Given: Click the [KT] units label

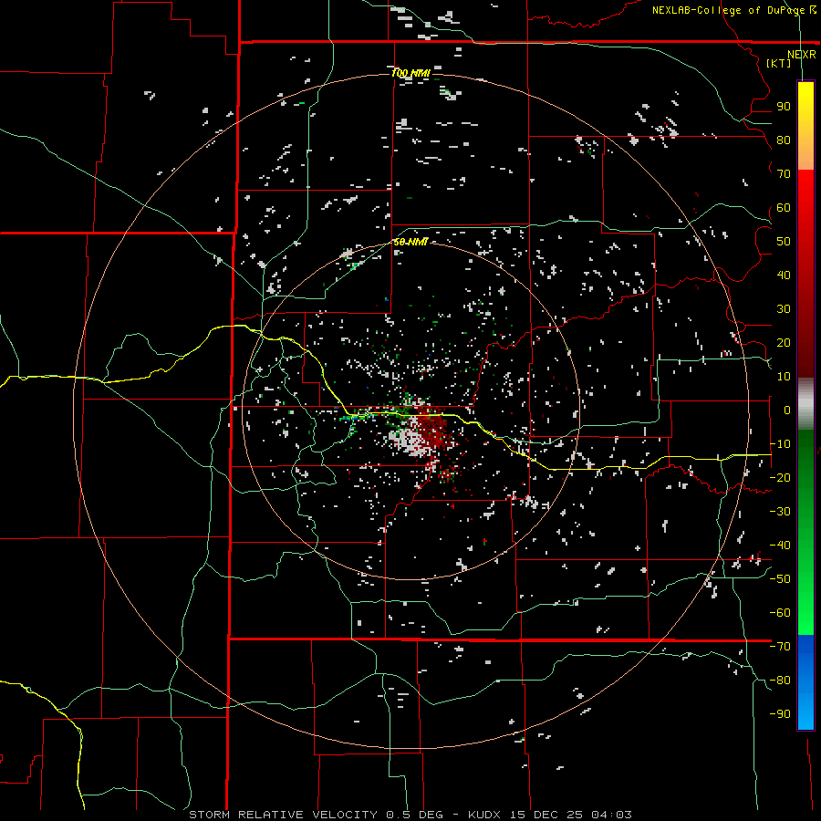Looking at the screenshot, I should pos(778,63).
